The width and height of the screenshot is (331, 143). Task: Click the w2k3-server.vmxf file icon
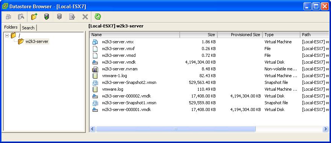(x=95, y=49)
